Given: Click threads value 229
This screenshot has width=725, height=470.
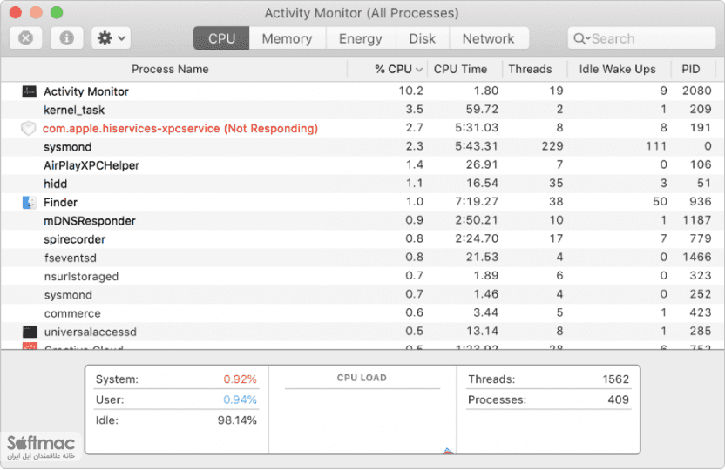Looking at the screenshot, I should [552, 146].
